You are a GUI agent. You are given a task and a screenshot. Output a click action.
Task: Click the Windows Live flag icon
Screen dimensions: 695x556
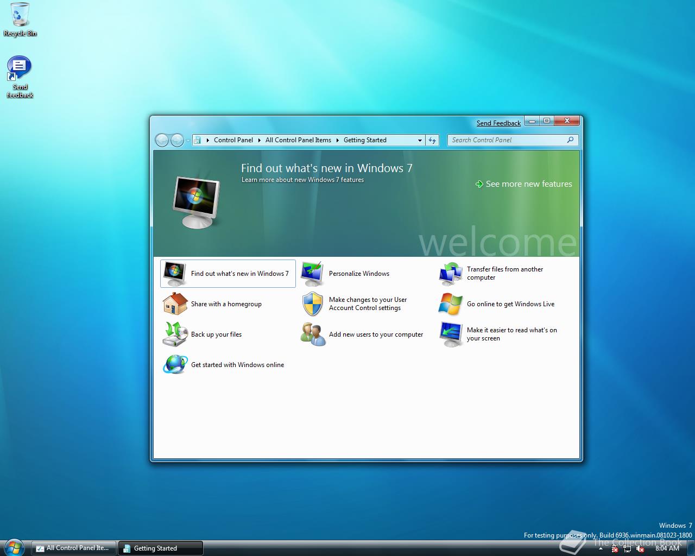(451, 304)
